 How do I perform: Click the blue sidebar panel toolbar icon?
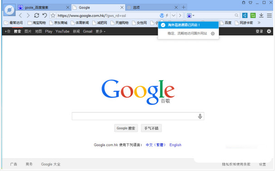(245, 15)
